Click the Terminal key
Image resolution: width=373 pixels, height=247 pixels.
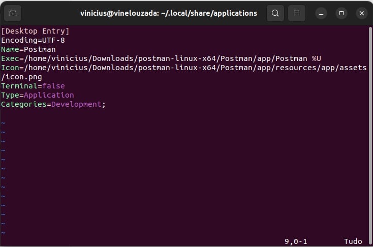(x=19, y=86)
